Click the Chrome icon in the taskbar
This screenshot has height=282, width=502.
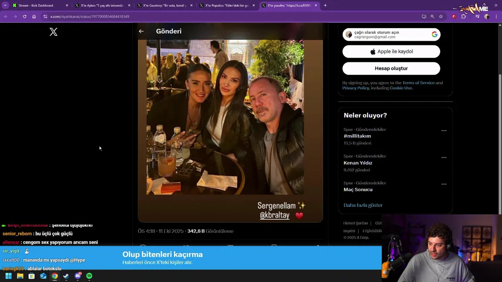[x=55, y=276]
